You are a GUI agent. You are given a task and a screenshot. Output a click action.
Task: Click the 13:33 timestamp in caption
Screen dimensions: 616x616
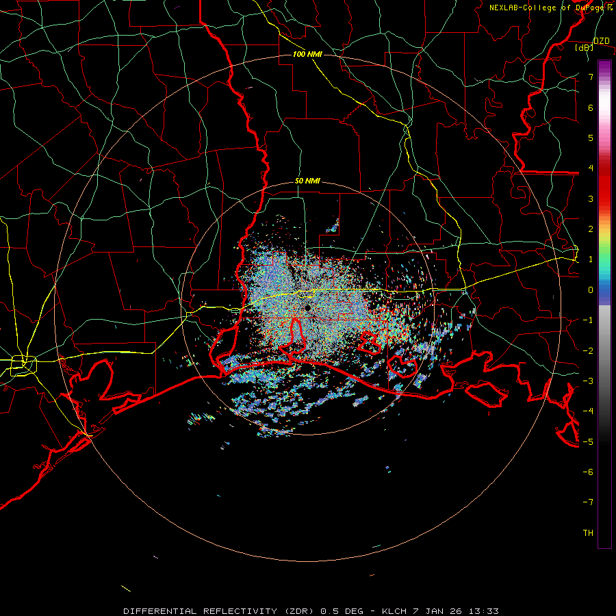pos(484,611)
